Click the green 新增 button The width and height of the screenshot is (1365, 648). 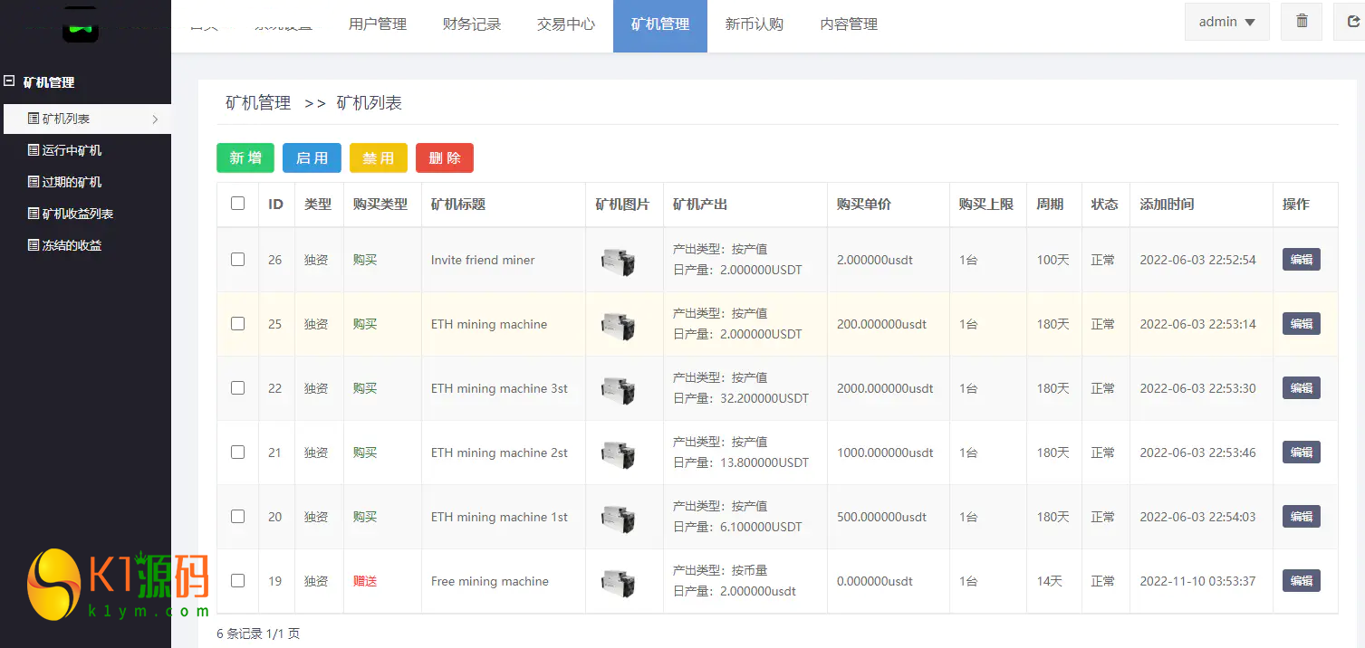point(245,157)
